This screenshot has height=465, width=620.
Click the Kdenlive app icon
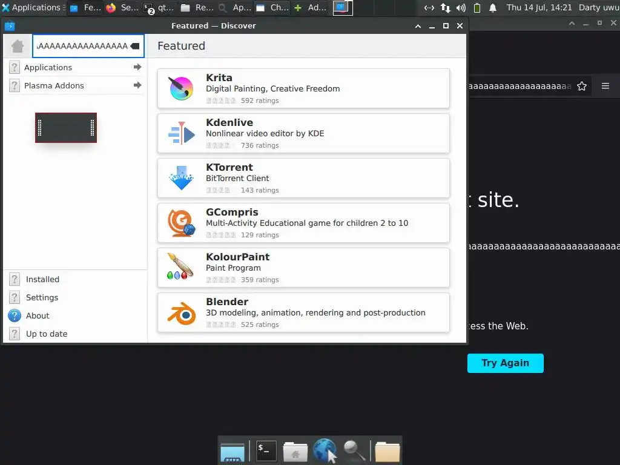tap(181, 133)
